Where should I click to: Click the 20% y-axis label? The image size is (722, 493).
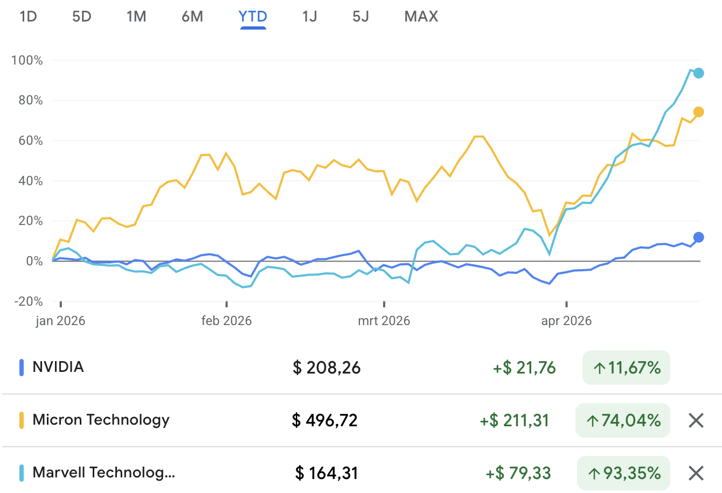pos(30,221)
